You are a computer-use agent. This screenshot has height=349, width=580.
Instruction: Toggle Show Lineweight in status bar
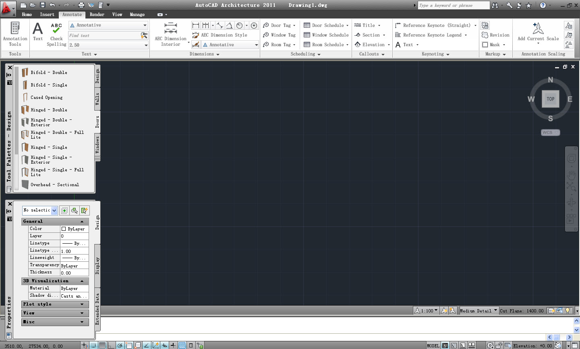[x=173, y=345]
